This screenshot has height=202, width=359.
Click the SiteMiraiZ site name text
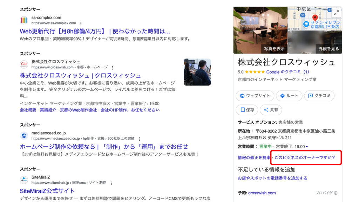pos(41,177)
